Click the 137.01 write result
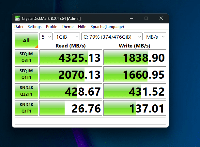200x147 pixels. 135,108
